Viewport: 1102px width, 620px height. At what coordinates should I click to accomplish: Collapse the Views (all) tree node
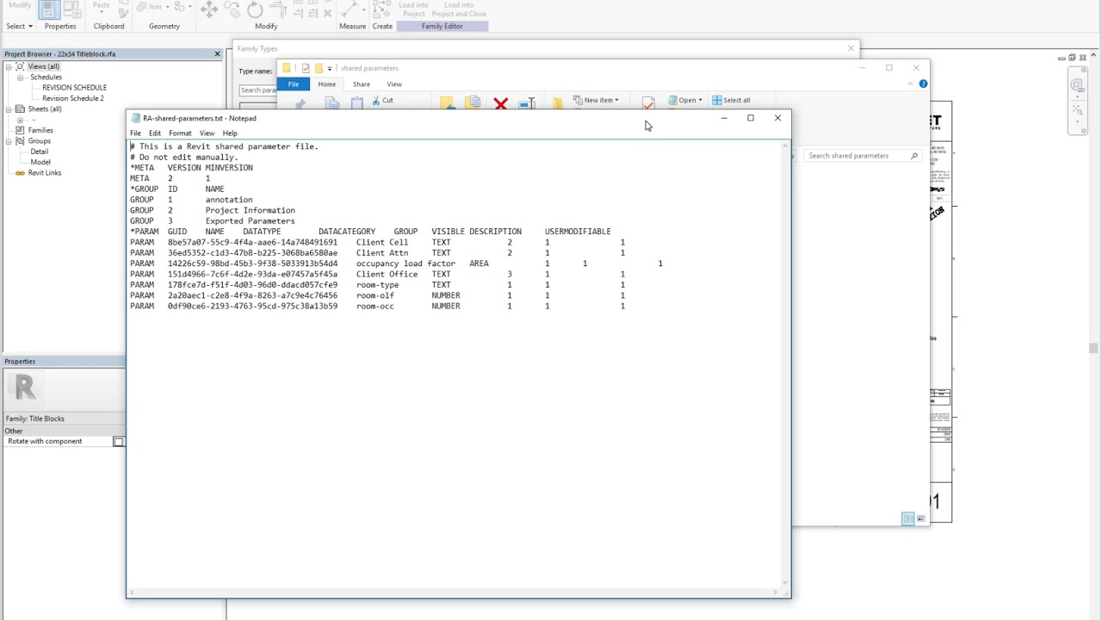coord(9,66)
